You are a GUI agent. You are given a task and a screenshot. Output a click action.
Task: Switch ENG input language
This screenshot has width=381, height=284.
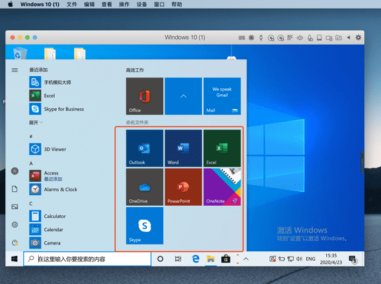[310, 259]
